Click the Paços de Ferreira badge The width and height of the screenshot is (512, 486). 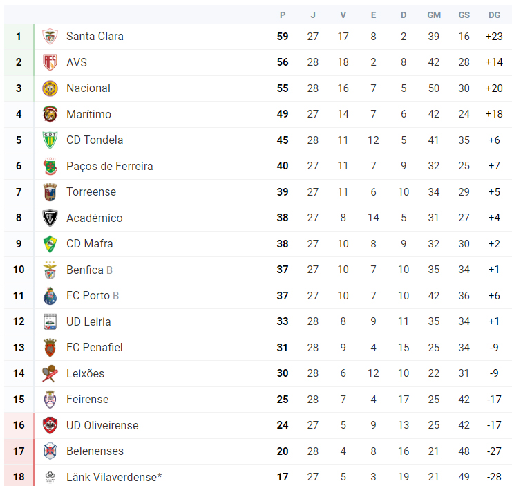[x=50, y=166]
